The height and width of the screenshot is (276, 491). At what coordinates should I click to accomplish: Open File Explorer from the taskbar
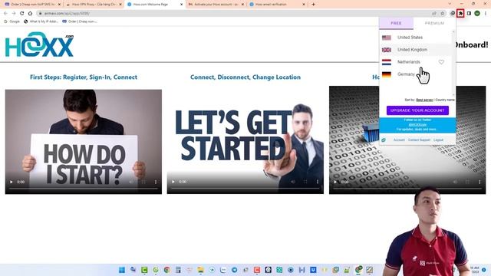[201, 270]
